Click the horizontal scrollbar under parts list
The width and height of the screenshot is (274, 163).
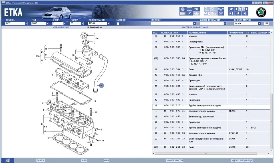click(206, 154)
